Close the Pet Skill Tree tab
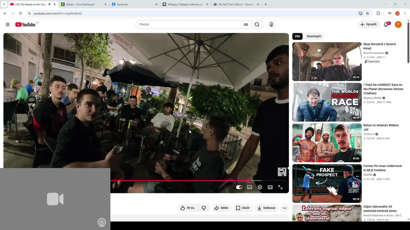The height and width of the screenshot is (230, 410). [x=258, y=4]
